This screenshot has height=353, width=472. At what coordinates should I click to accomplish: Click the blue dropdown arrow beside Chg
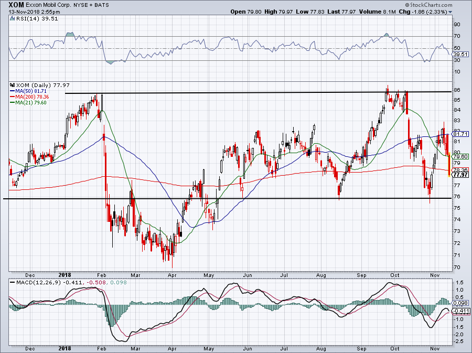coord(450,12)
